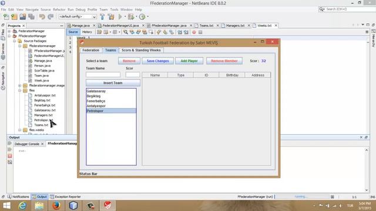376x211 pixels.
Task: Click the Debug Project icon
Action: (x=131, y=17)
